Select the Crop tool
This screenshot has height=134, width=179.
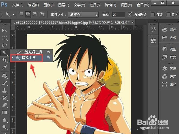click(x=5, y=60)
